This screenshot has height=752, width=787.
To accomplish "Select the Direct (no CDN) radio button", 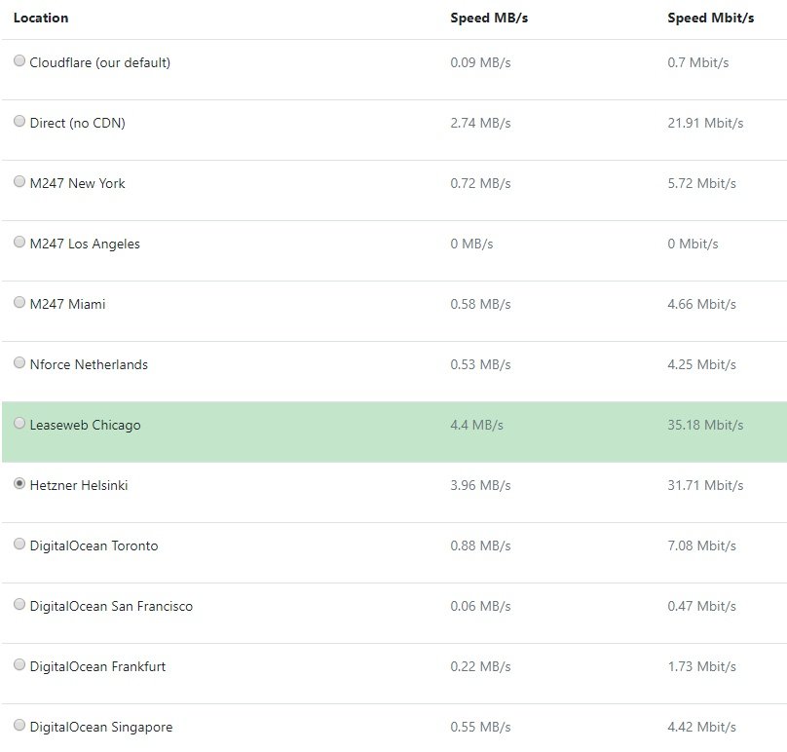I will (19, 121).
